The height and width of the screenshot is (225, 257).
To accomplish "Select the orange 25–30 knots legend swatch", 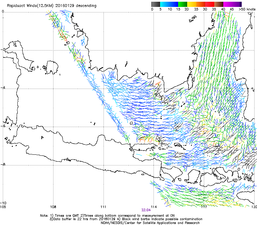I will tap(201, 4).
